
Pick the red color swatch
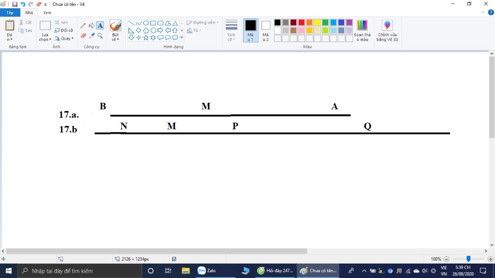click(x=302, y=22)
